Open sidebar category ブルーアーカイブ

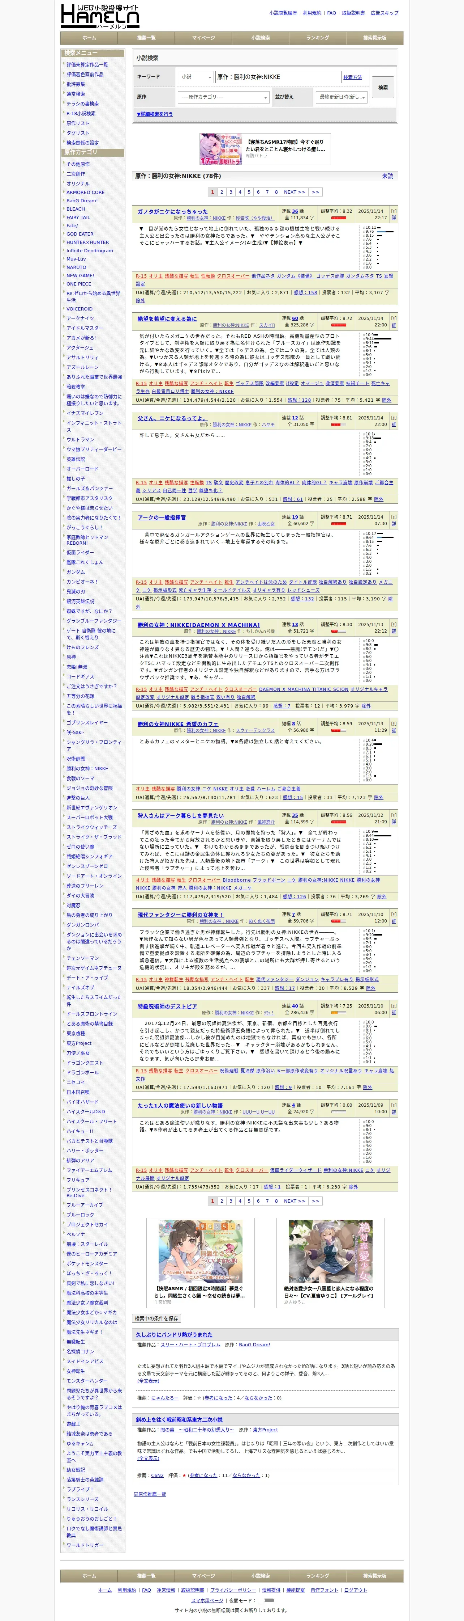pyautogui.click(x=85, y=1205)
